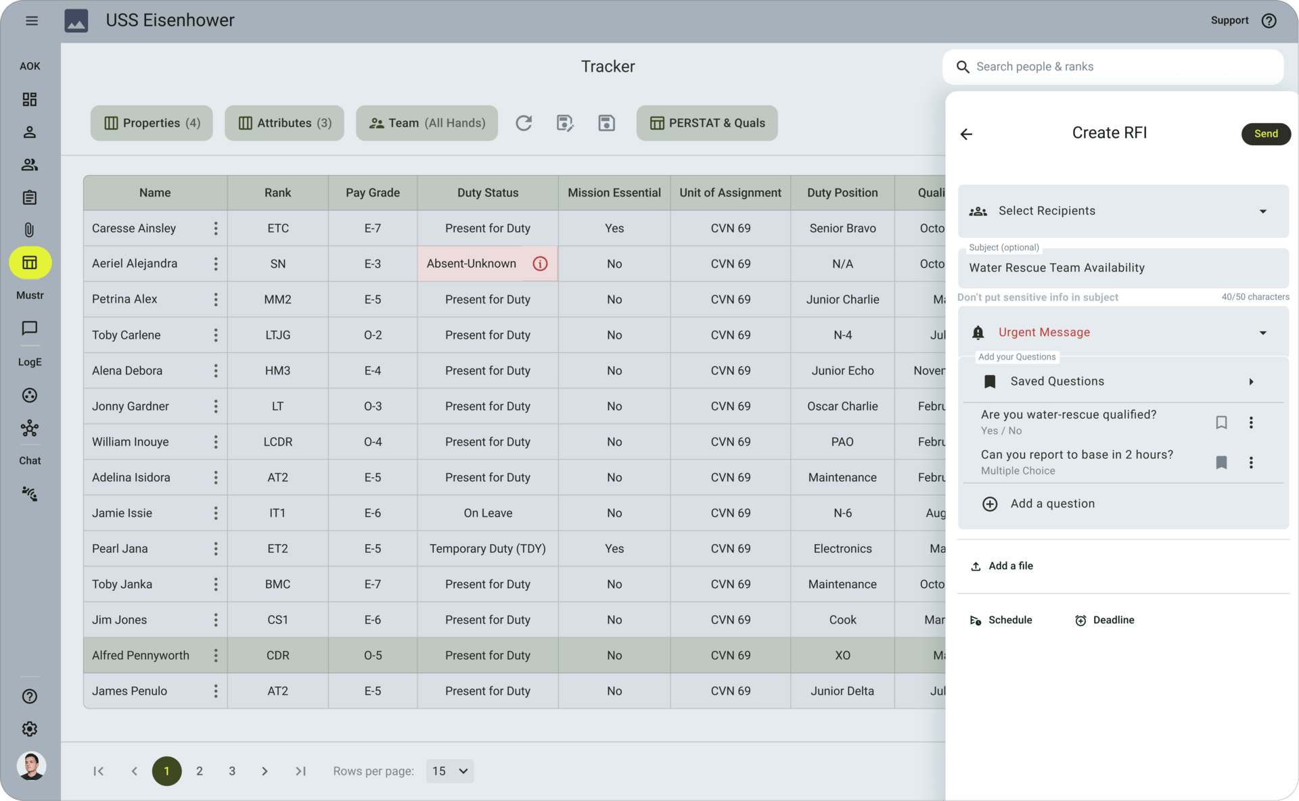The height and width of the screenshot is (801, 1299).
Task: Go to page 2 of tracker
Action: pyautogui.click(x=200, y=771)
